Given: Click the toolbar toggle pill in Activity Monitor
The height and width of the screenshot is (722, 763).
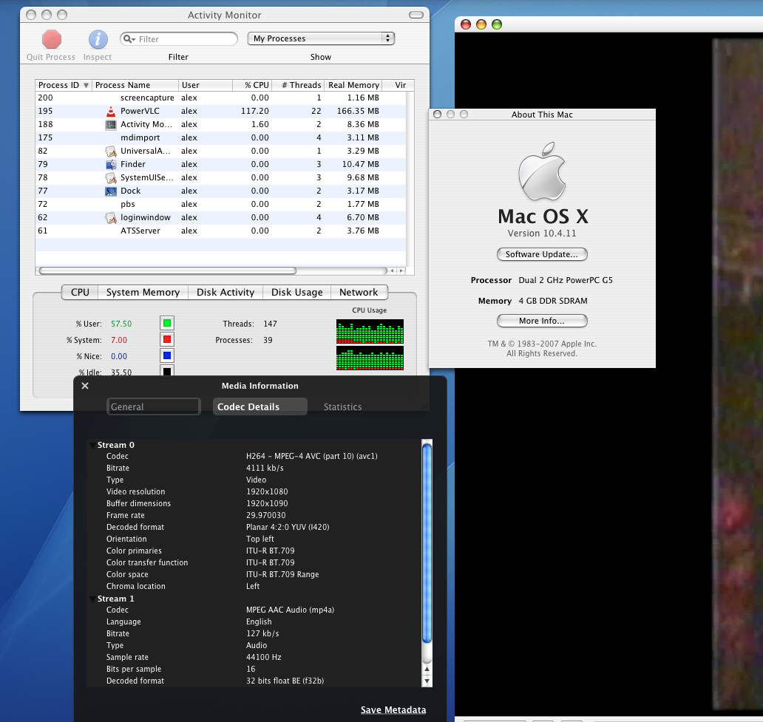Looking at the screenshot, I should 416,15.
